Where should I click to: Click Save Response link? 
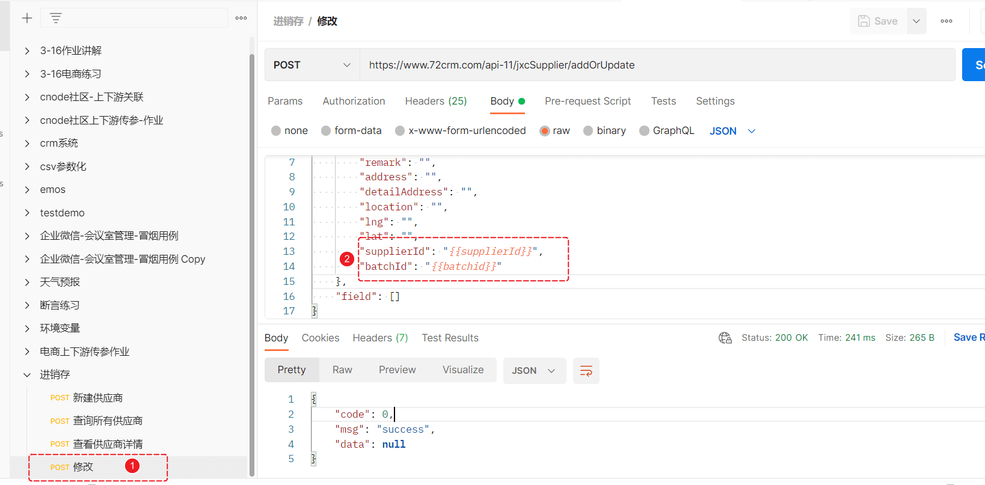click(969, 337)
